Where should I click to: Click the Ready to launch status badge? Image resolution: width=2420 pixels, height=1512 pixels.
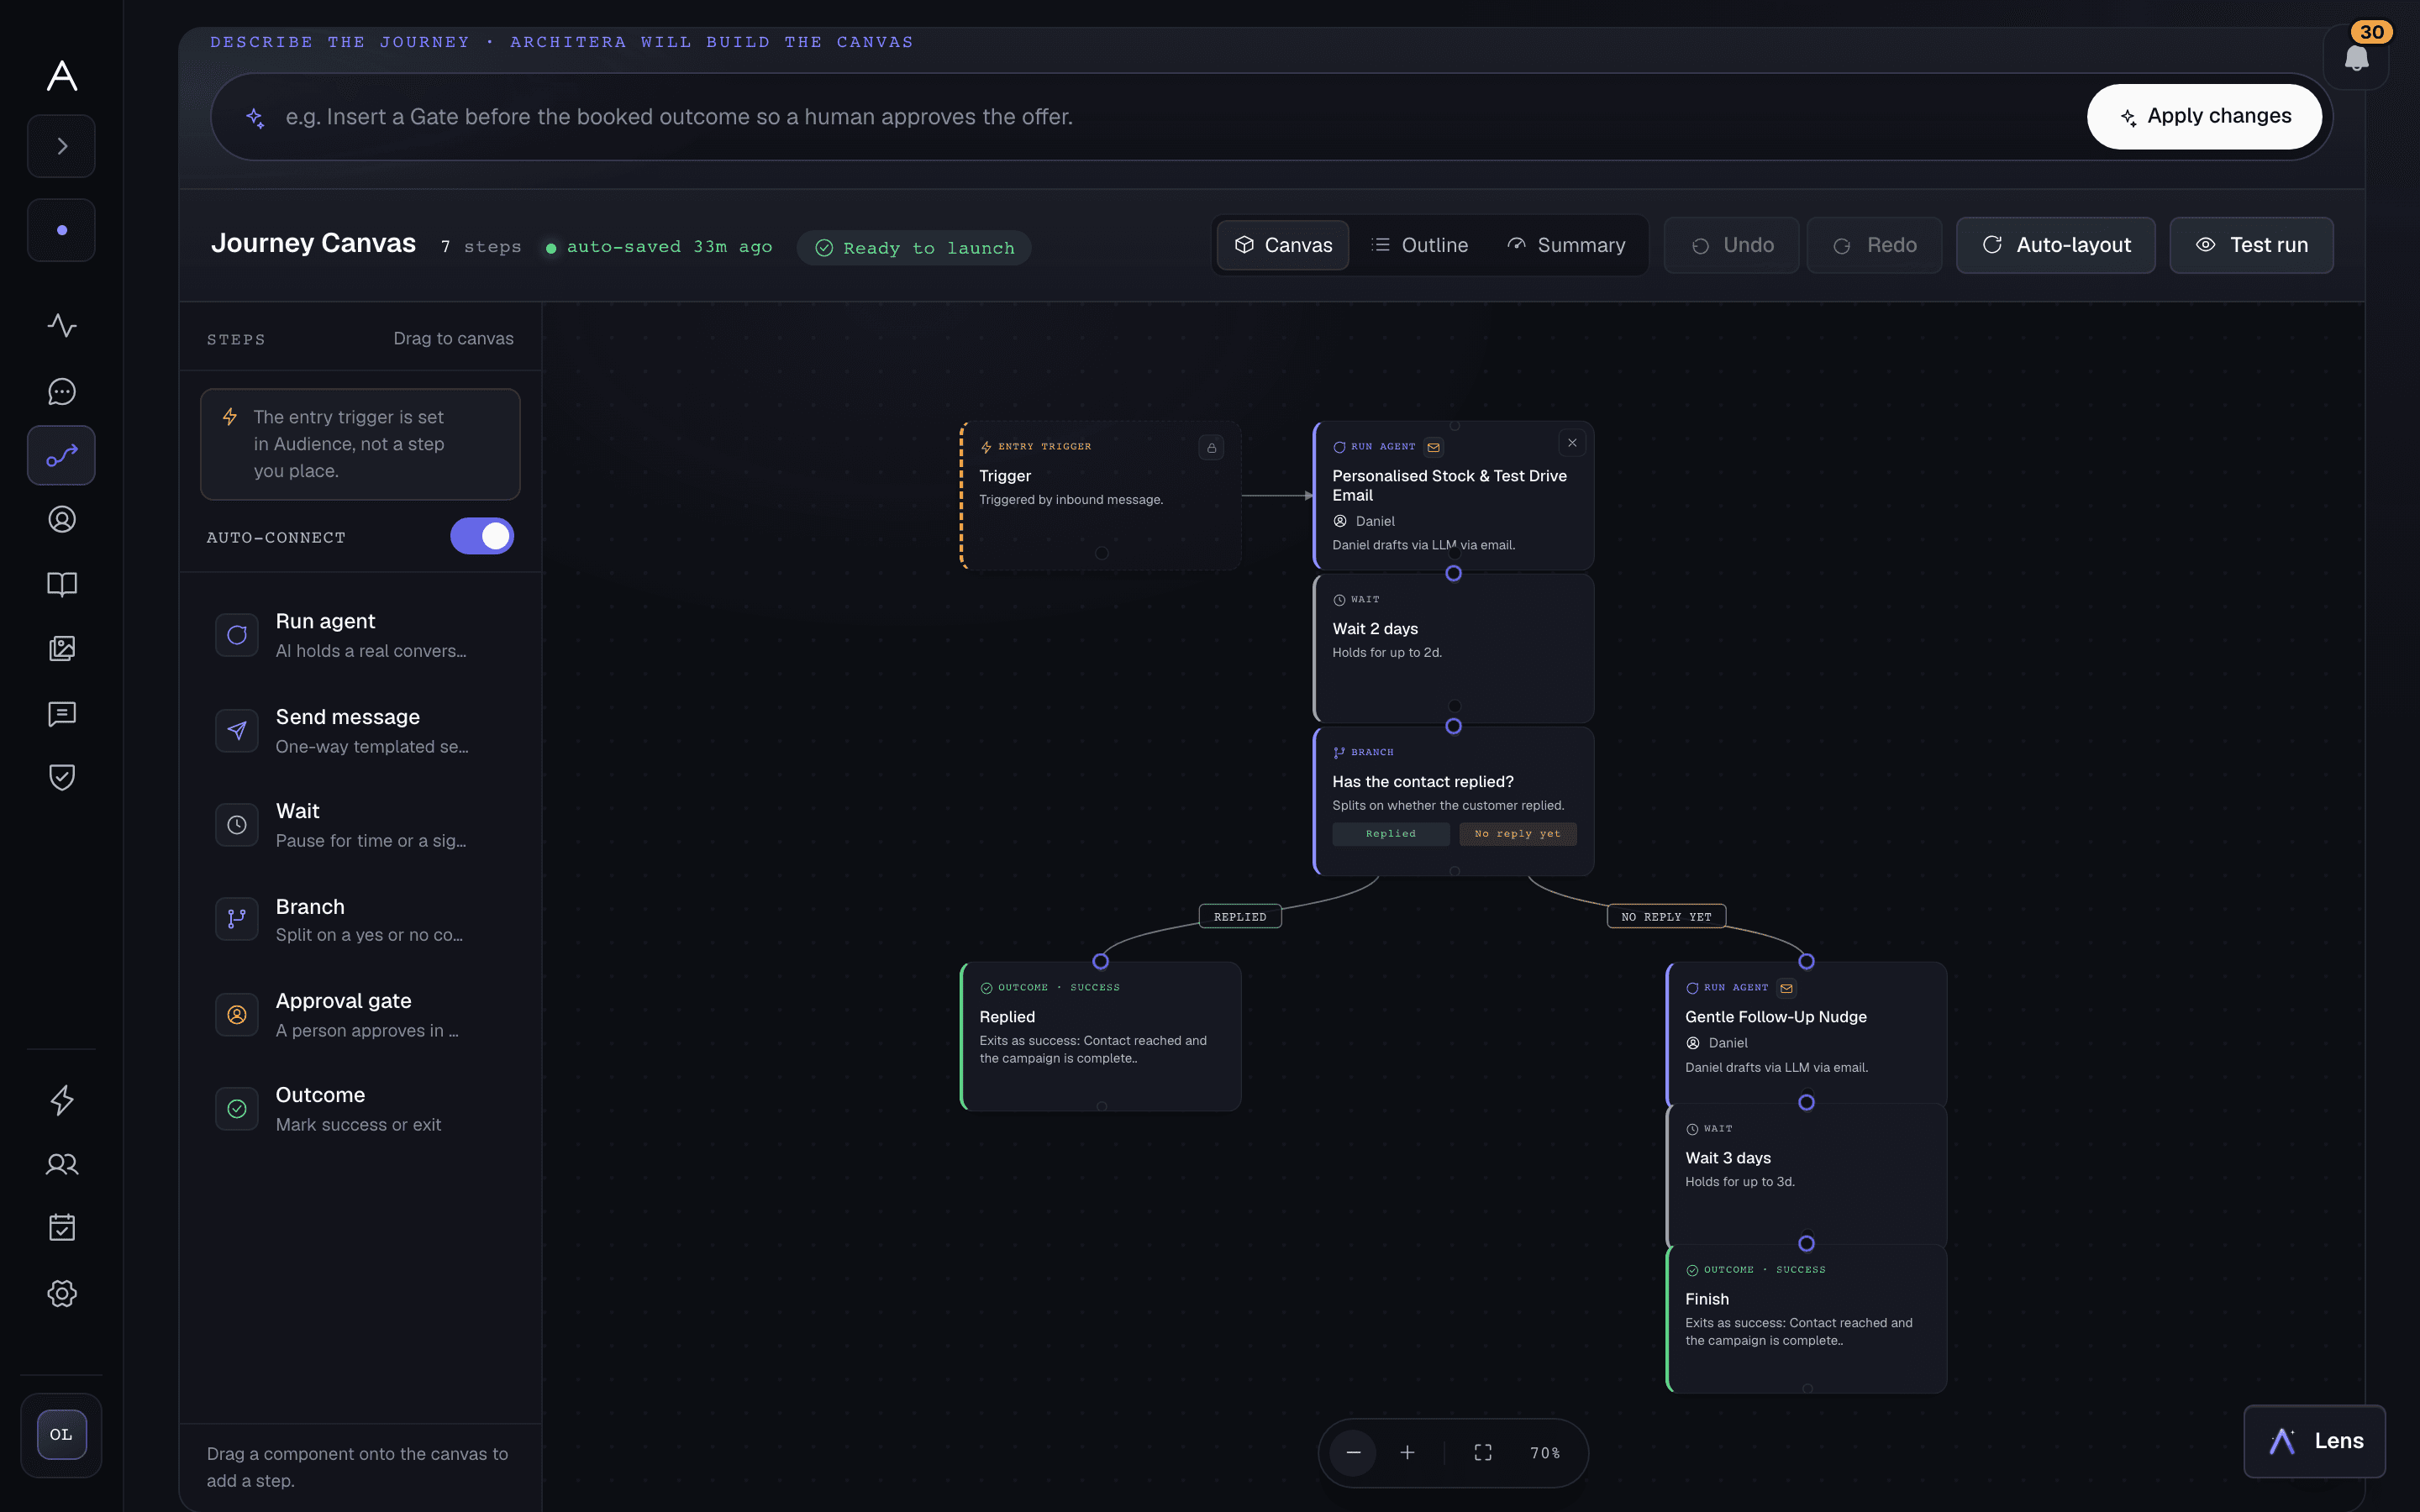point(914,248)
